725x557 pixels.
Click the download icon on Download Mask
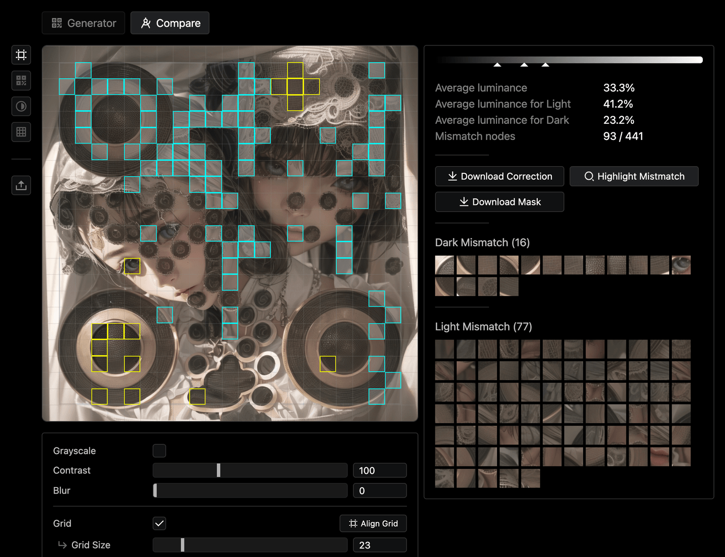click(463, 201)
